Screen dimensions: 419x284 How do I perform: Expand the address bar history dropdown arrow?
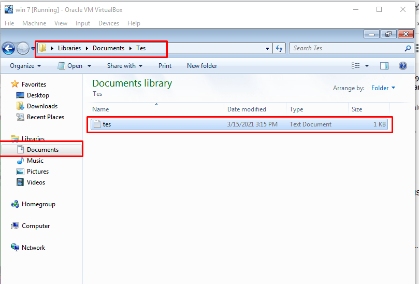267,48
